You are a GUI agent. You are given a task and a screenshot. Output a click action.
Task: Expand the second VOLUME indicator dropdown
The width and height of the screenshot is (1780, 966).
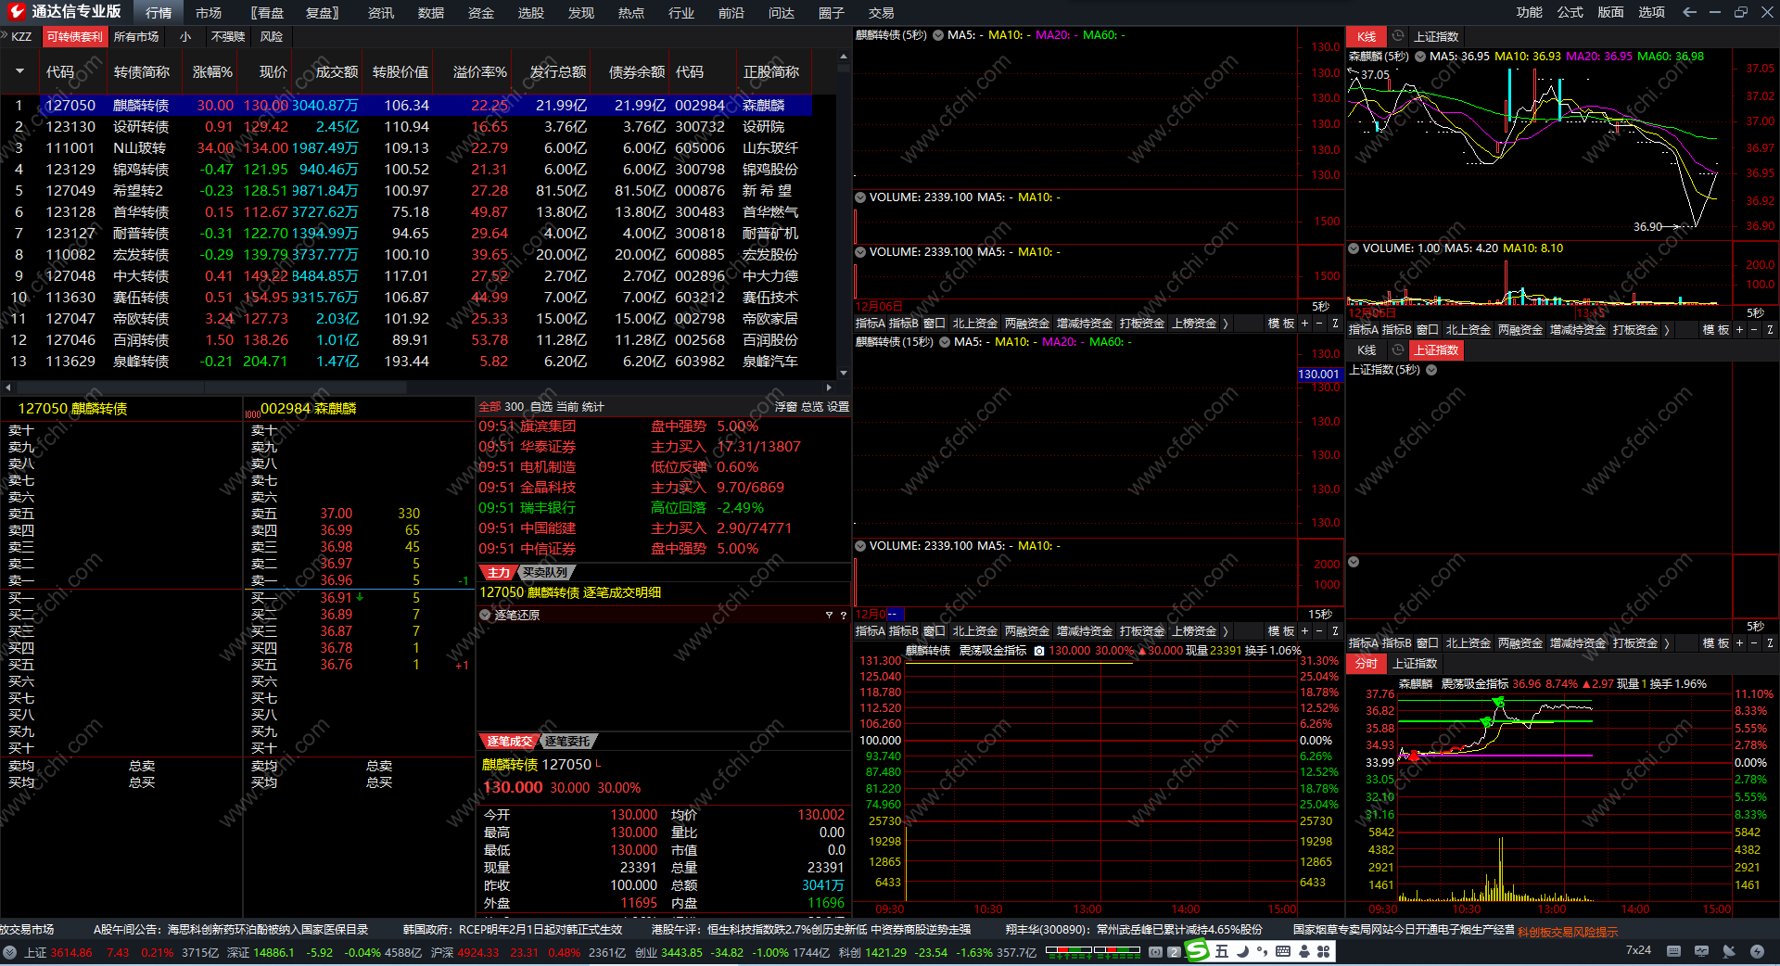[860, 251]
